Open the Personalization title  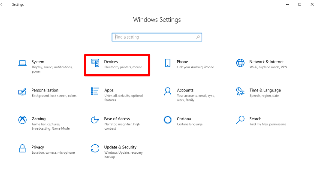[45, 90]
